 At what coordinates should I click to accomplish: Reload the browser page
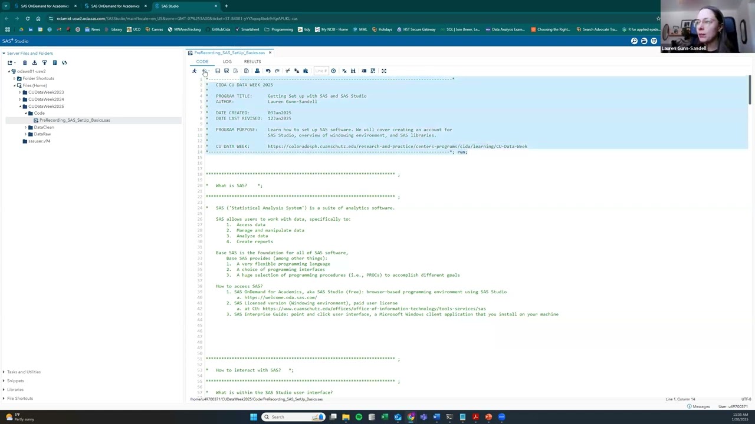click(x=27, y=18)
